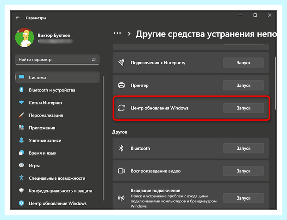287x220 pixels.
Task: Run the Центр обновления Windows troubleshooter
Action: pos(243,108)
